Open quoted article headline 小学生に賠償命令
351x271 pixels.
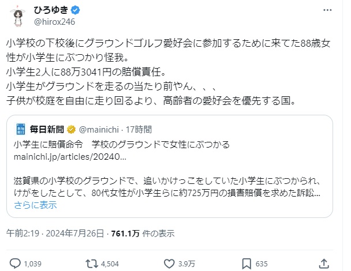click(x=49, y=143)
